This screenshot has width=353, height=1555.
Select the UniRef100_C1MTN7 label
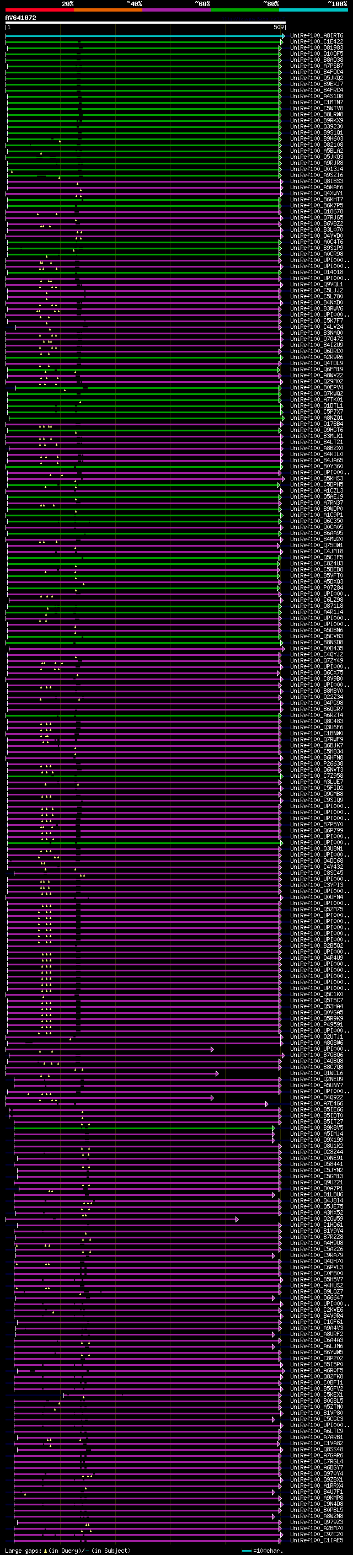coord(317,102)
